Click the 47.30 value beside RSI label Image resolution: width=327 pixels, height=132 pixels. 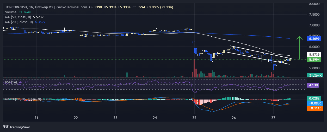(23, 82)
